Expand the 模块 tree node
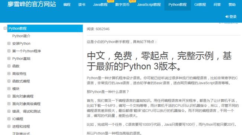 pos(9,89)
